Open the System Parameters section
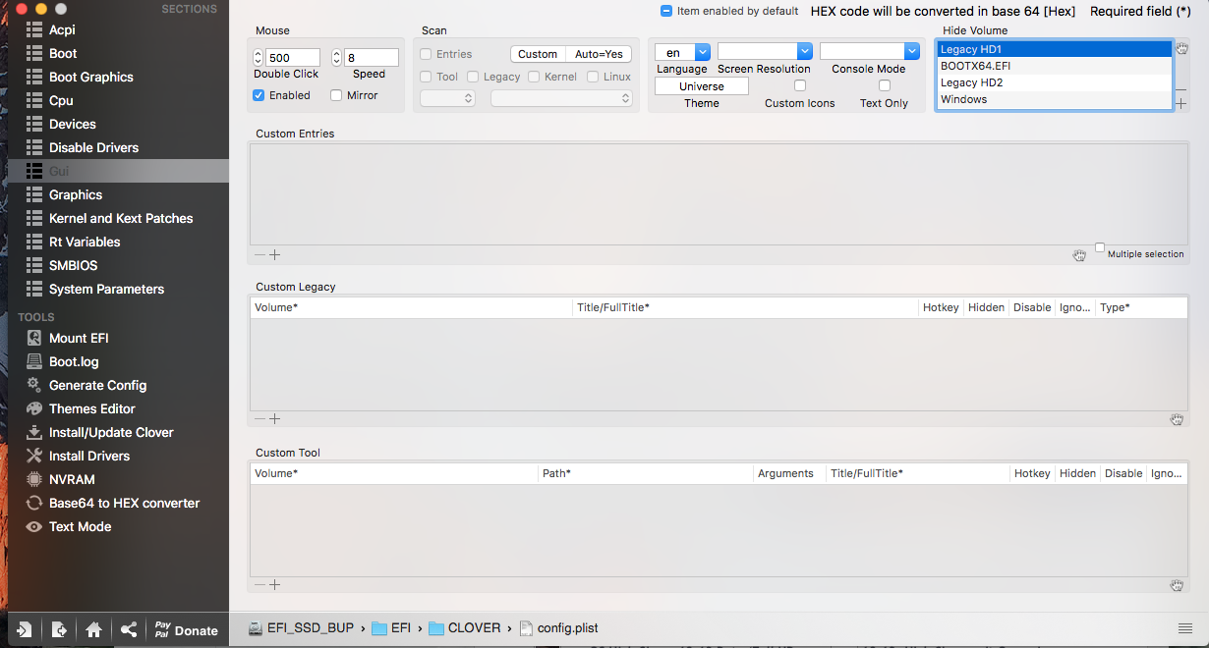Viewport: 1209px width, 648px height. 106,289
